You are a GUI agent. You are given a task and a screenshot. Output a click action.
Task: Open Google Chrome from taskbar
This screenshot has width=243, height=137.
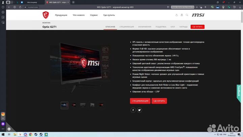pyautogui.click(x=31, y=135)
